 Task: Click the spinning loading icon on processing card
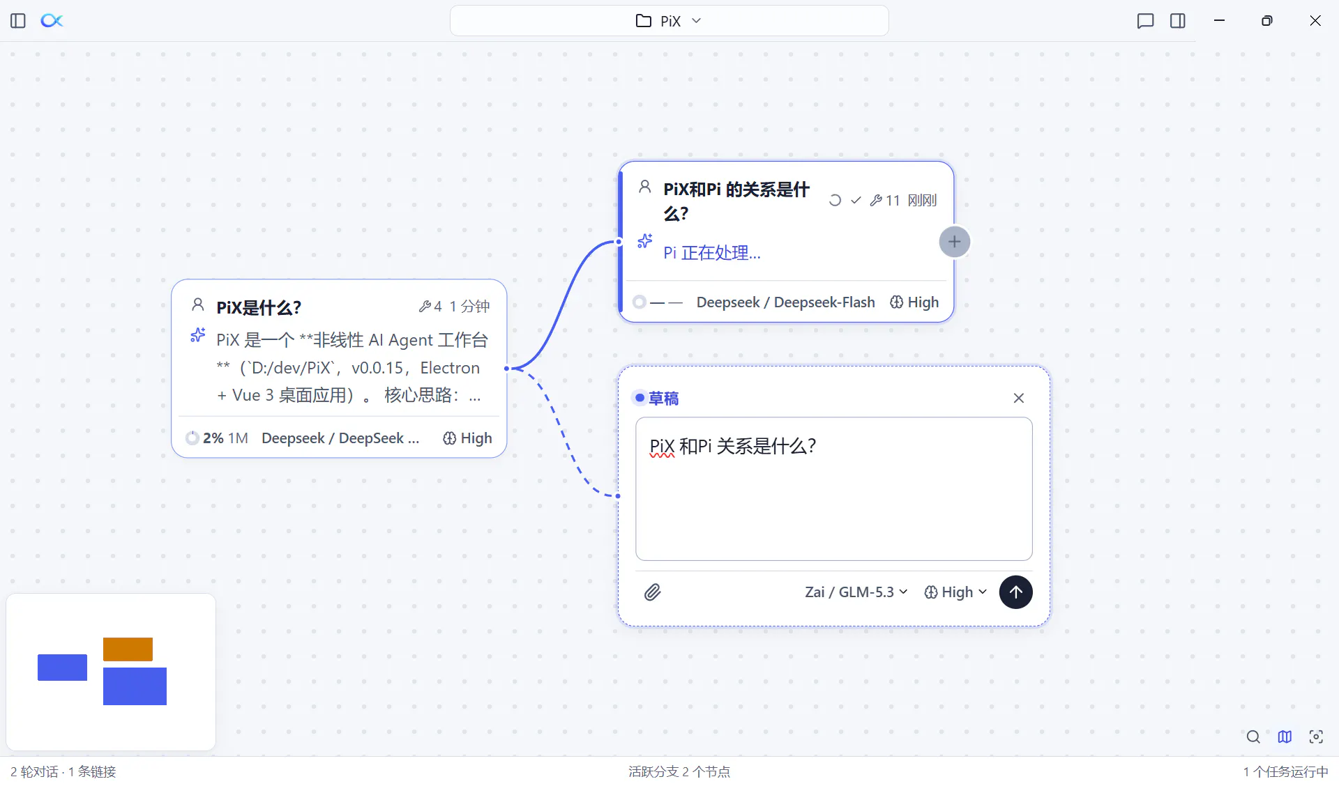(x=835, y=201)
